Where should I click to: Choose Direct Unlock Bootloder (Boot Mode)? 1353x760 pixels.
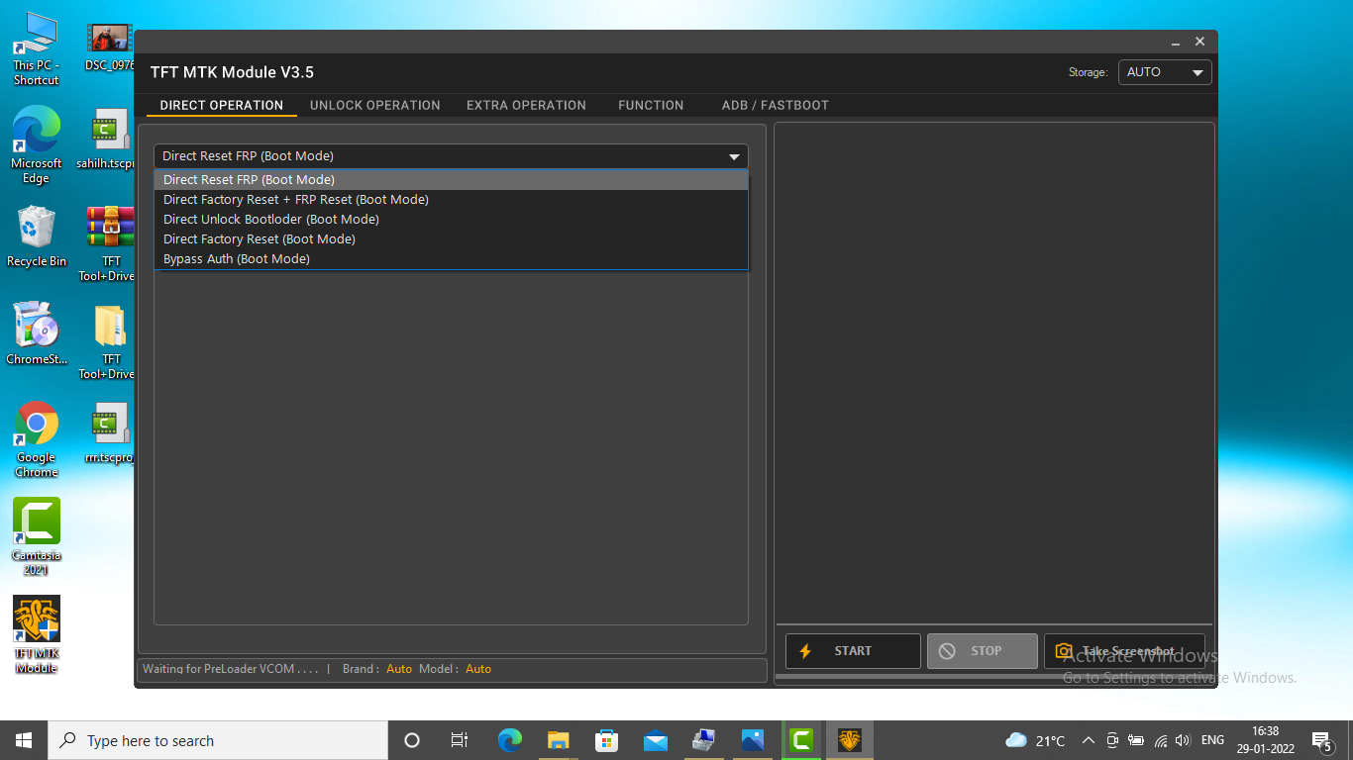point(451,220)
